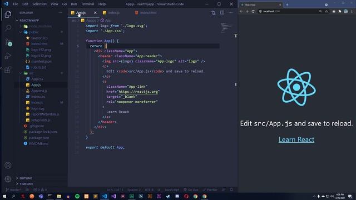Click the Learn React link in browser
This screenshot has height=200, width=356.
pyautogui.click(x=296, y=139)
